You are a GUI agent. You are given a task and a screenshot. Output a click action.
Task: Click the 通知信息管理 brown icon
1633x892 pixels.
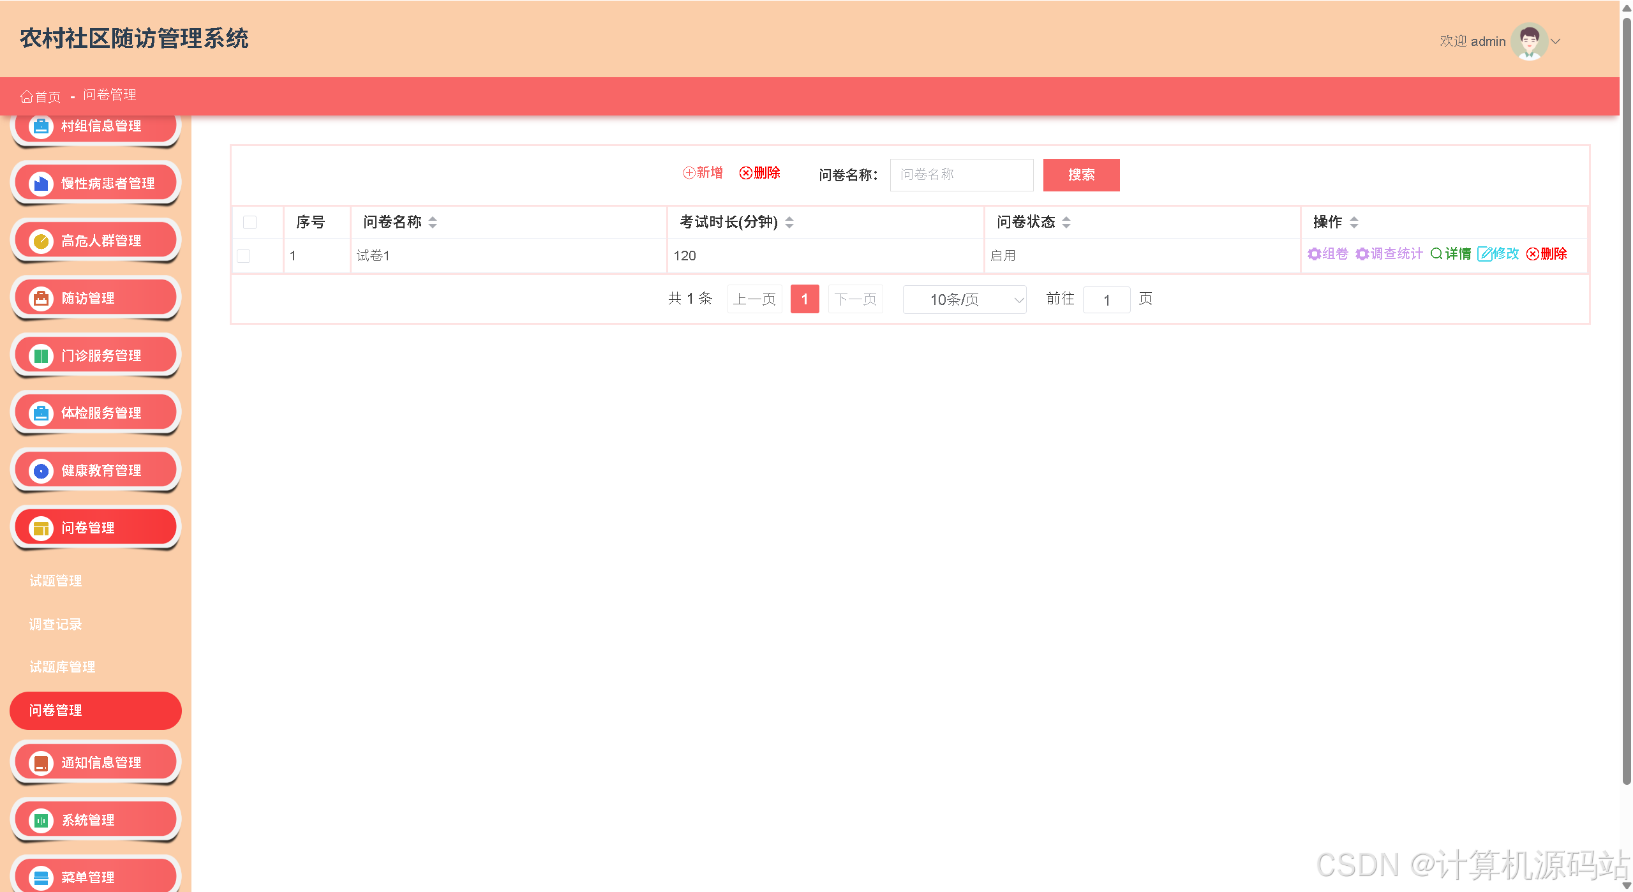pyautogui.click(x=41, y=763)
